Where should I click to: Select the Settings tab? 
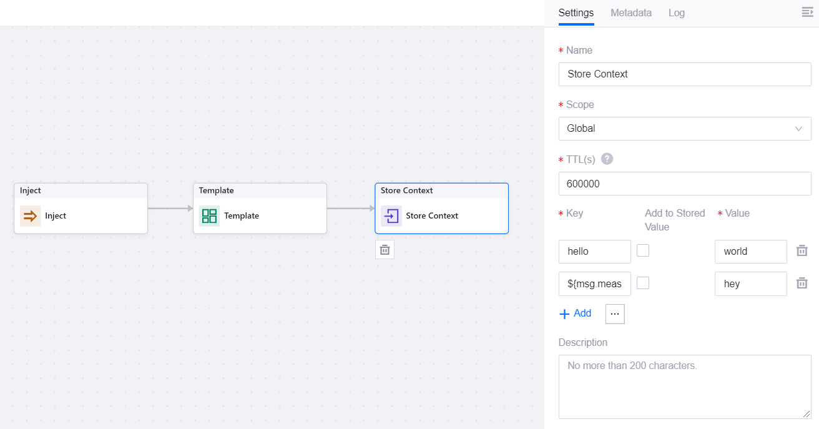tap(576, 12)
